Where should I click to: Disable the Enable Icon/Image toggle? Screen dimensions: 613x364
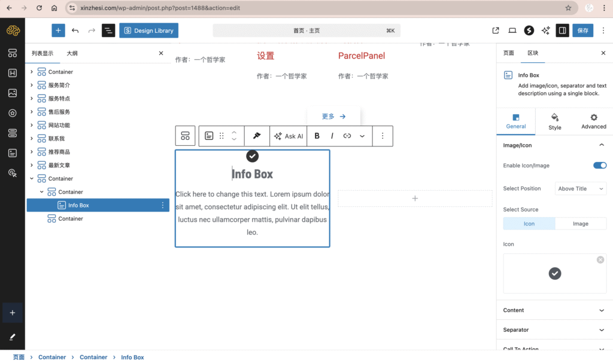[x=599, y=166]
